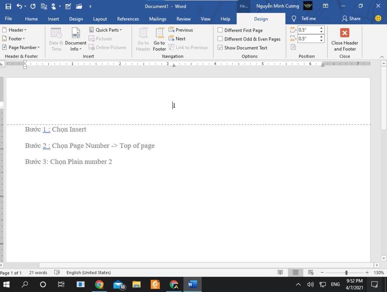Click Close Header and Footer

pos(345,39)
